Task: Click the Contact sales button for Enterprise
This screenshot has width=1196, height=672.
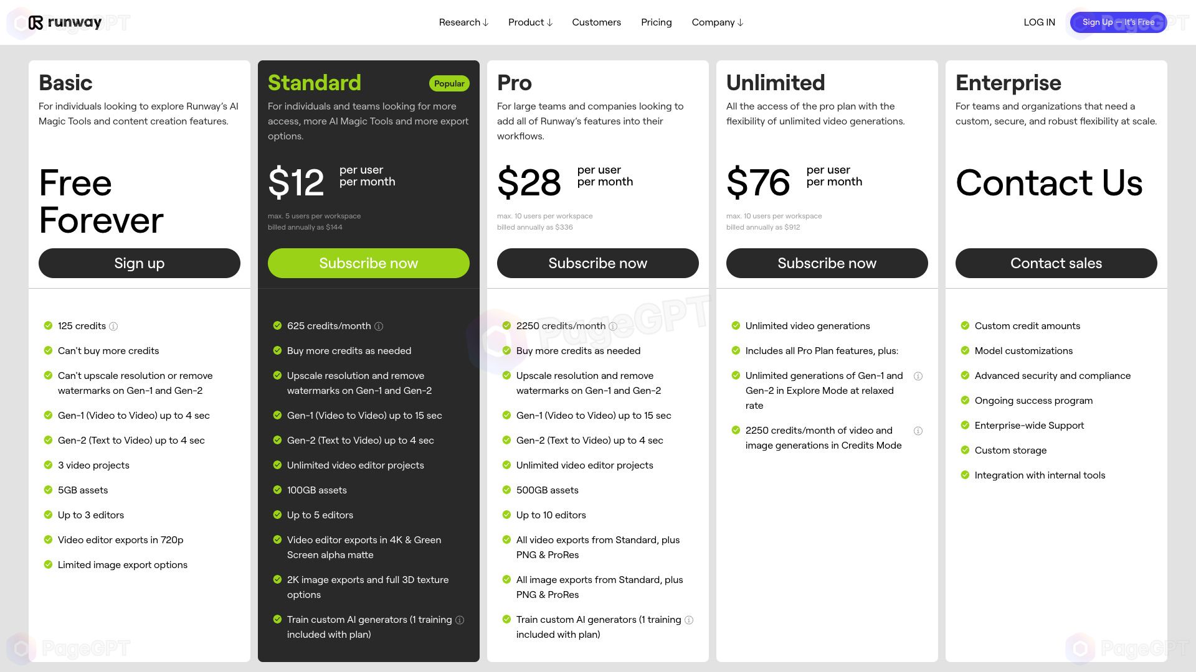Action: pos(1056,263)
